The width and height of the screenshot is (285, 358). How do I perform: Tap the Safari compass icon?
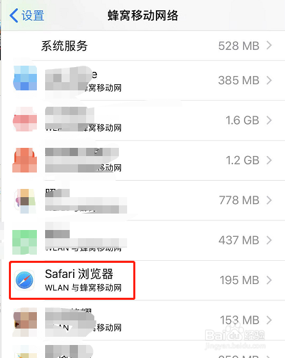pos(25,280)
